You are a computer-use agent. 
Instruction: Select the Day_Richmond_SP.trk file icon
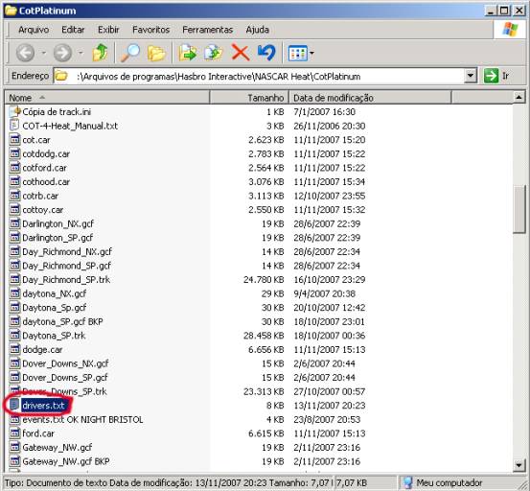14,279
